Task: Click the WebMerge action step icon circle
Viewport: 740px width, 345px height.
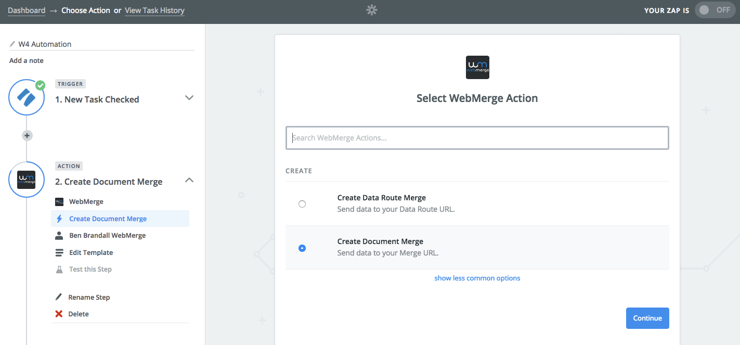Action: coord(27,180)
